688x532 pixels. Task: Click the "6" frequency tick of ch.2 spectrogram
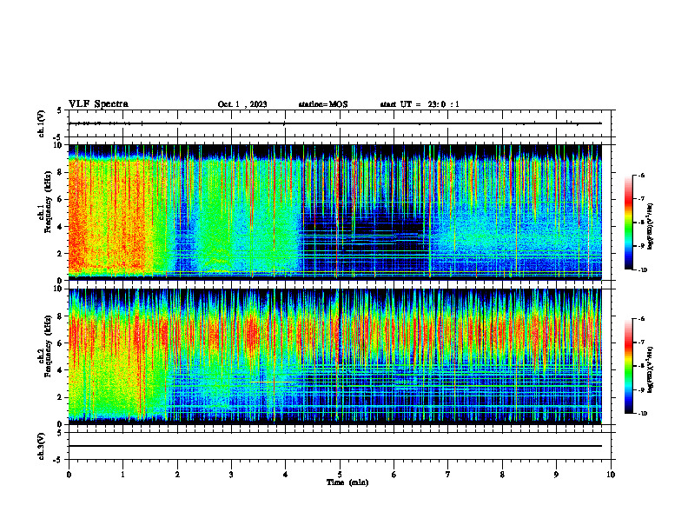[60, 343]
